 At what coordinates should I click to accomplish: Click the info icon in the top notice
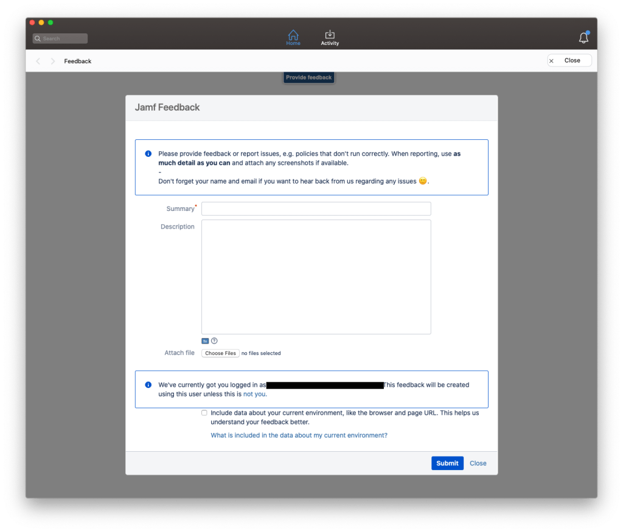pos(148,154)
